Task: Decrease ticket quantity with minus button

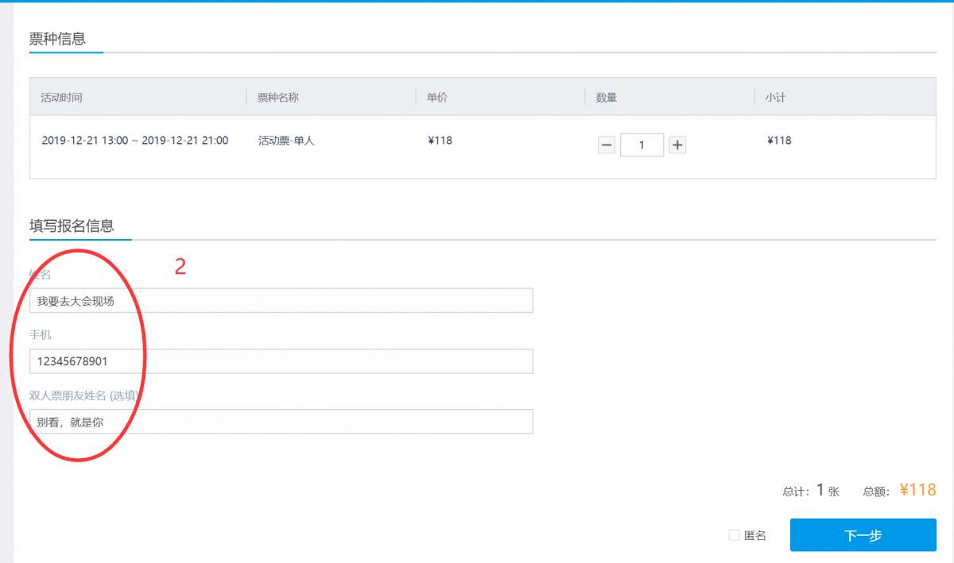Action: [607, 145]
